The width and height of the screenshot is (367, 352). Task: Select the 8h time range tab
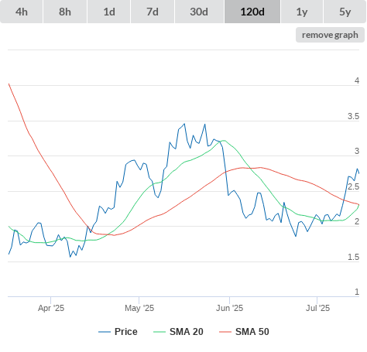pyautogui.click(x=65, y=12)
